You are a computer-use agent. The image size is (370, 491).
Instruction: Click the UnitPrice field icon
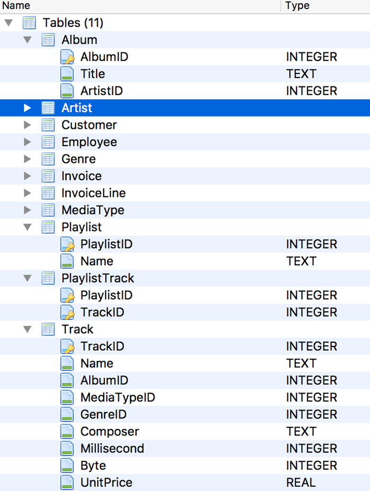coord(67,482)
